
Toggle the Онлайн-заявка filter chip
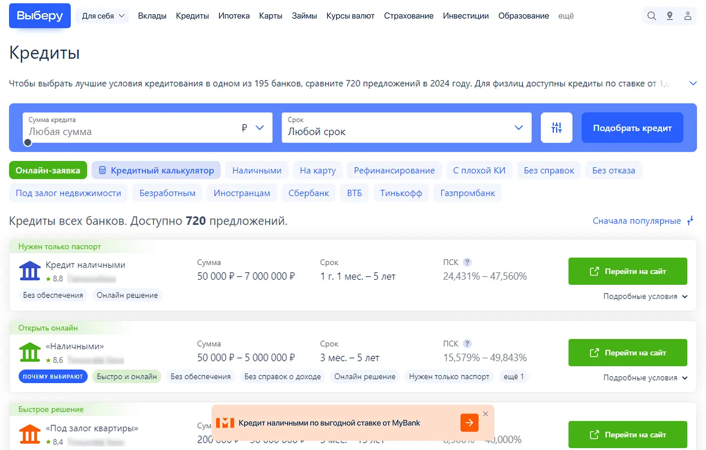48,170
